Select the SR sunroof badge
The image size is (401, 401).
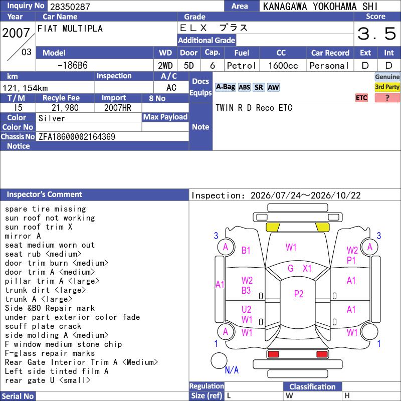[x=259, y=87]
